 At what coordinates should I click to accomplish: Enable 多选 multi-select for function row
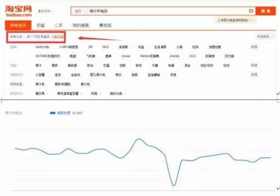pyautogui.click(x=254, y=65)
